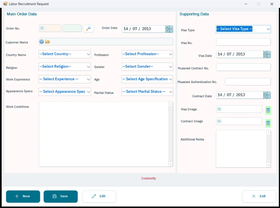The image size is (280, 208).
Task: Open the customer folder browse icon
Action: pos(47,42)
